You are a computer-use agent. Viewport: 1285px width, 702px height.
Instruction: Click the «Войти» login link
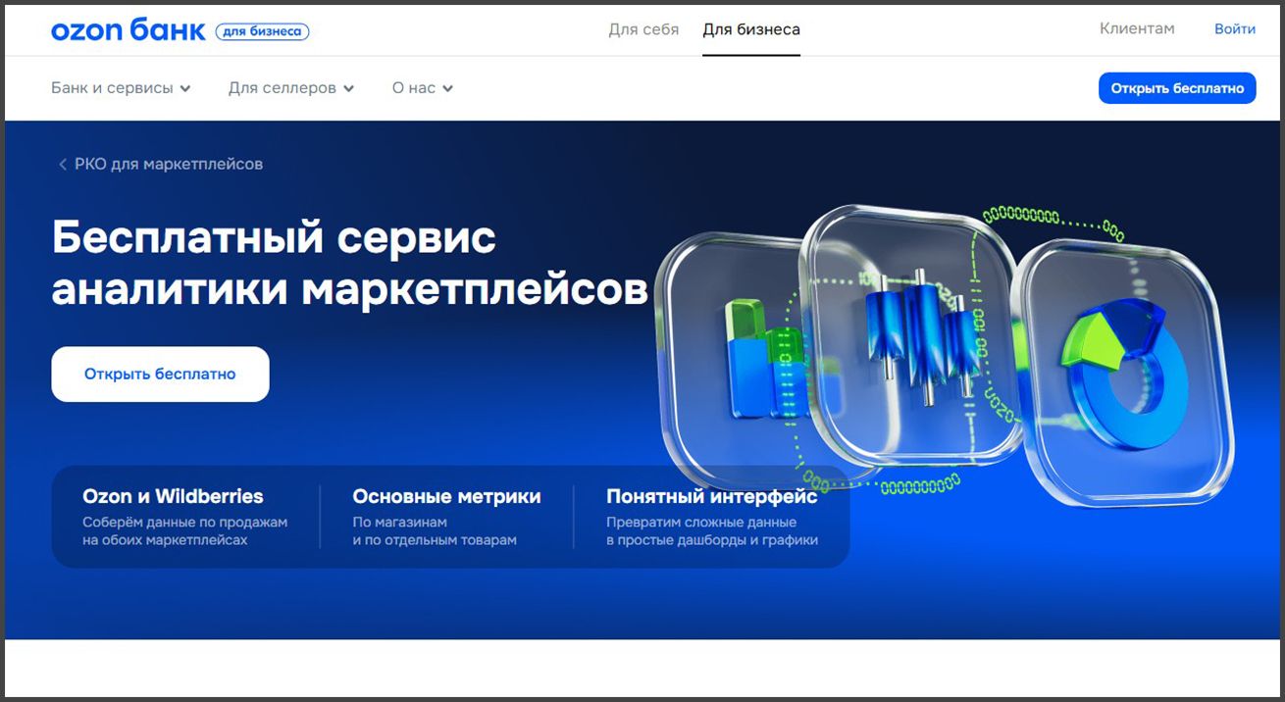(x=1235, y=28)
